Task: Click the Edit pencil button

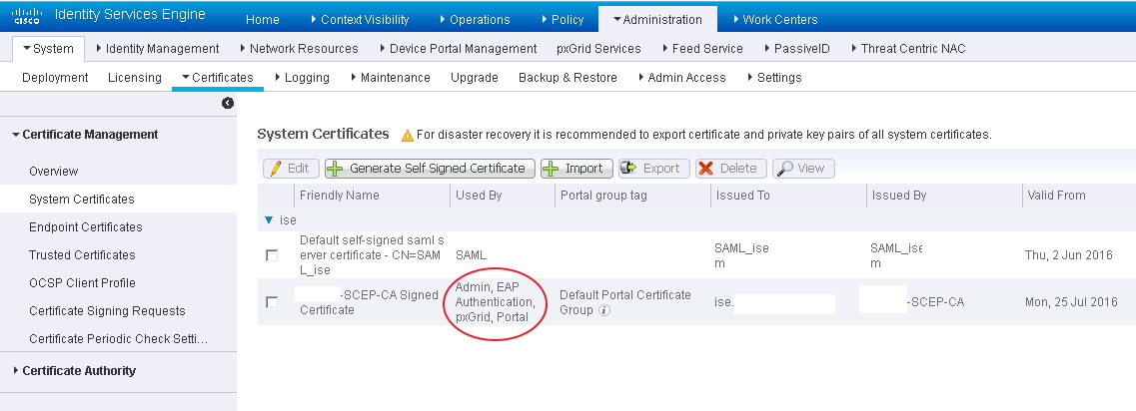Action: tap(290, 169)
